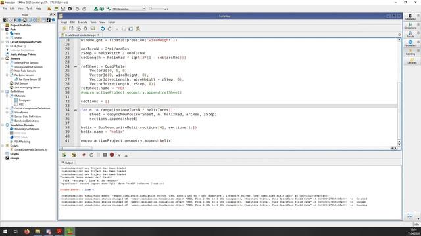Click the green circular run simulation icon

click(102, 9)
